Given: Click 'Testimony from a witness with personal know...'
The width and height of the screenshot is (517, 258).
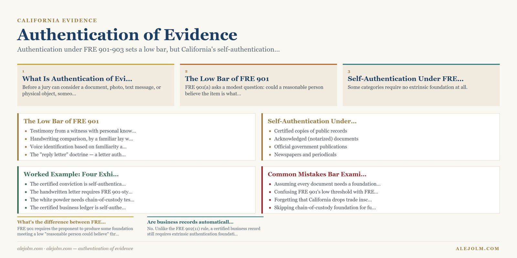Looking at the screenshot, I should (83, 131).
